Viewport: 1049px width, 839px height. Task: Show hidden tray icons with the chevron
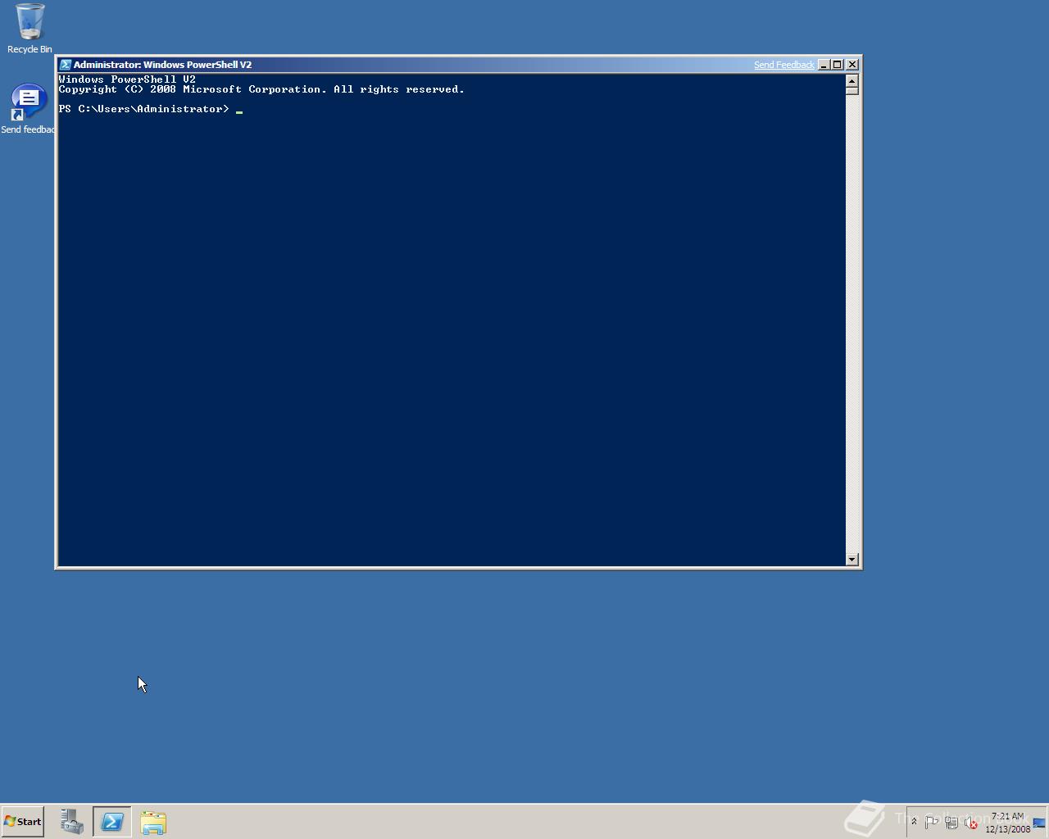click(914, 822)
